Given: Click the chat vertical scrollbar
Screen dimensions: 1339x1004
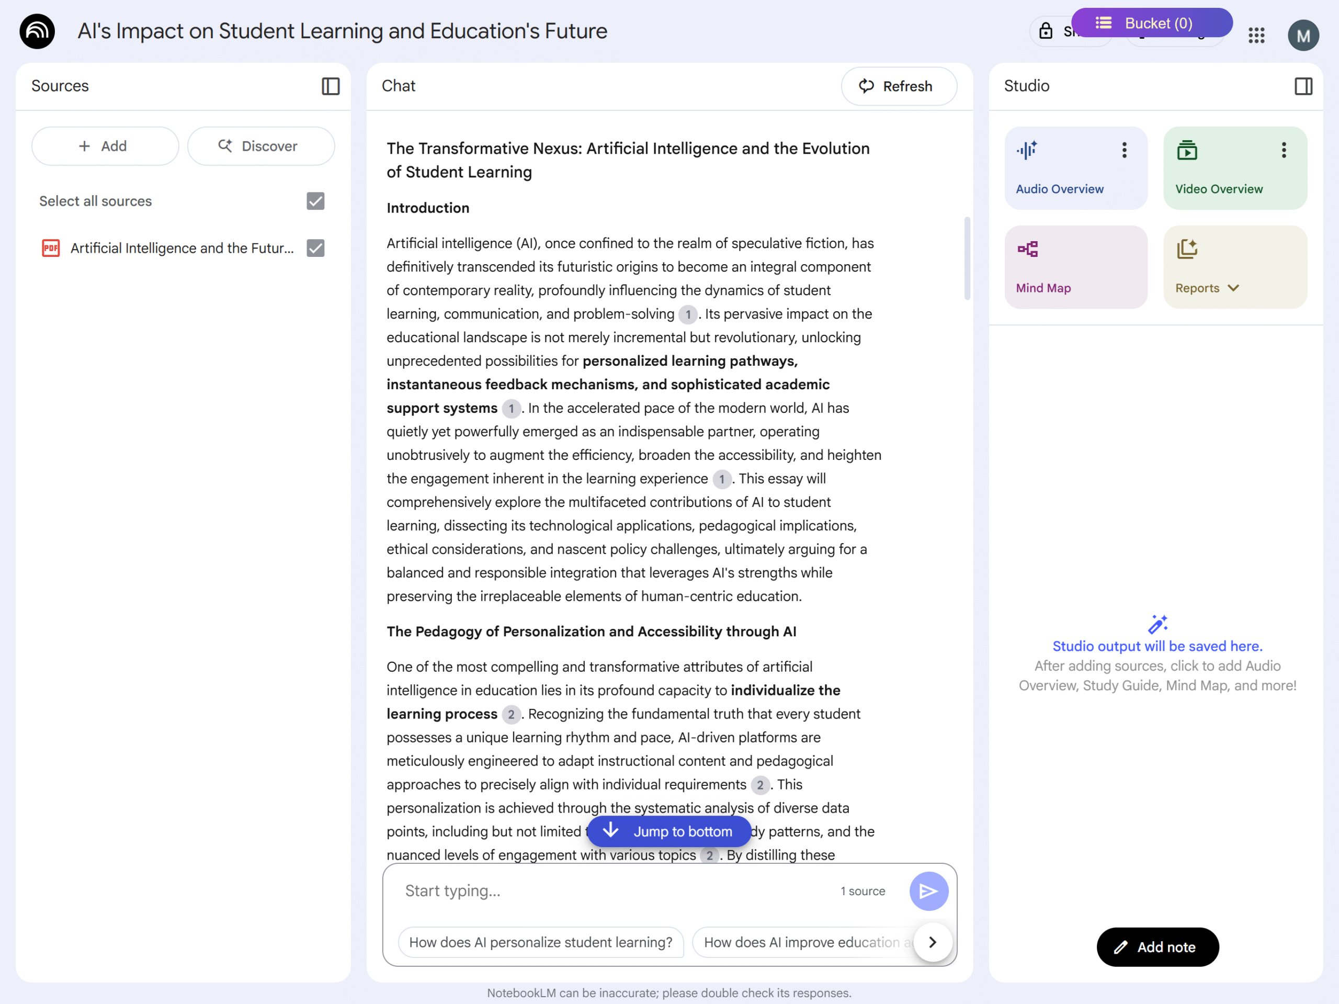Looking at the screenshot, I should 967,258.
